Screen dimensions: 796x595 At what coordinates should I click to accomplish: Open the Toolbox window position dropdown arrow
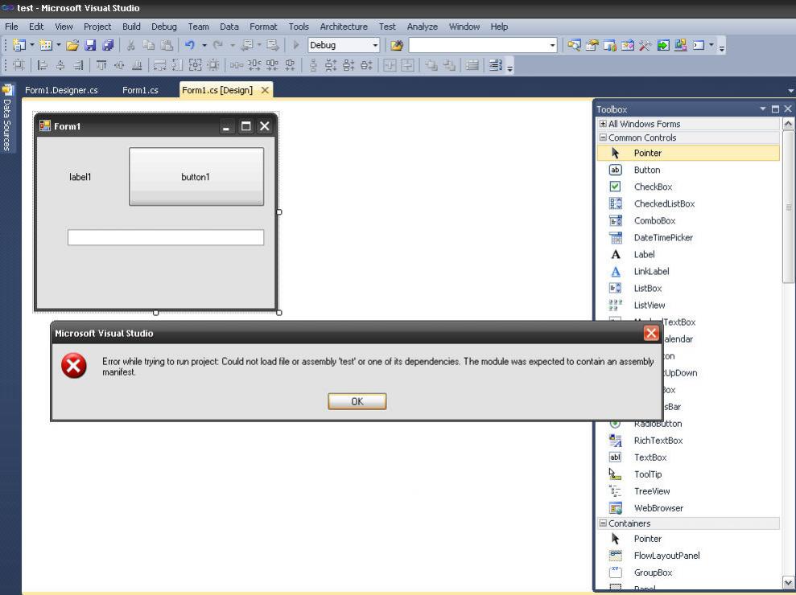coord(762,109)
